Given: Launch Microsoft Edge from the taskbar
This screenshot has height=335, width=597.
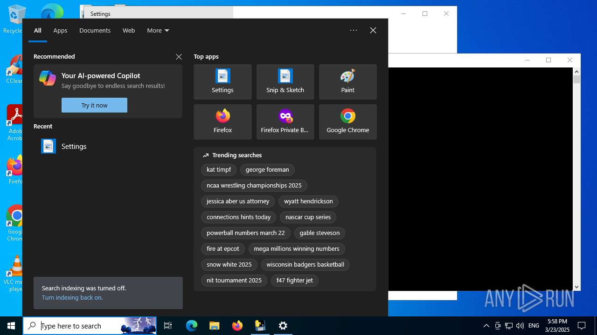Looking at the screenshot, I should (x=192, y=326).
